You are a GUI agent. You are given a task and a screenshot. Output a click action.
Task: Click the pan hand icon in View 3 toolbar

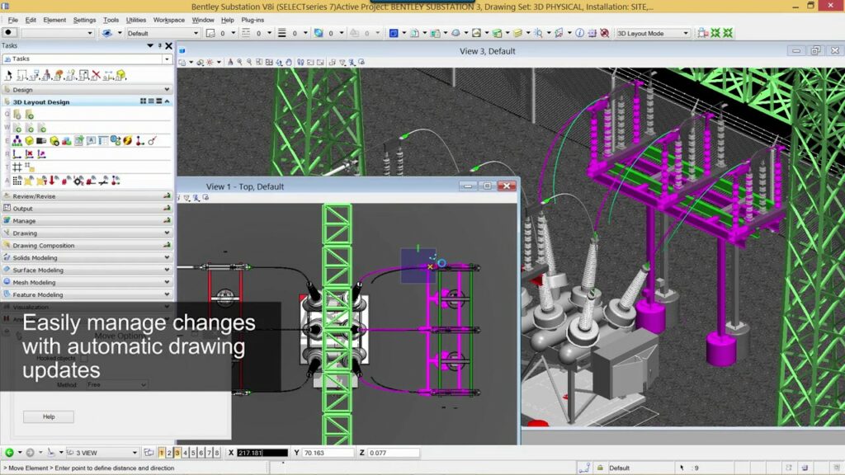(289, 63)
